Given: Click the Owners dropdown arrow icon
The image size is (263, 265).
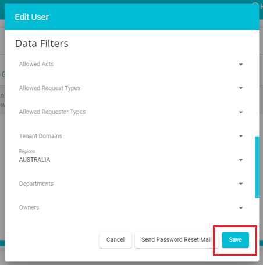Looking at the screenshot, I should [241, 208].
